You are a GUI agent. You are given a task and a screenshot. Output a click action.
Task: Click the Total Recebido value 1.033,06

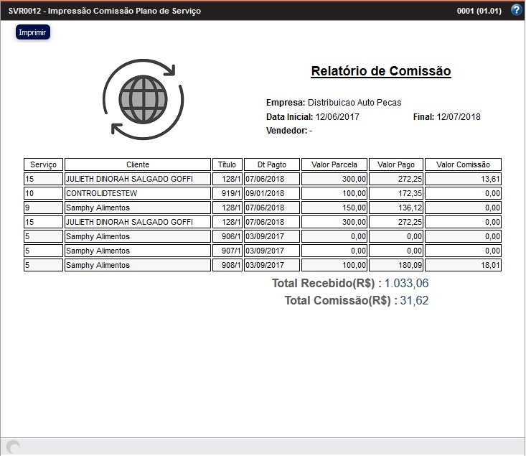(406, 284)
